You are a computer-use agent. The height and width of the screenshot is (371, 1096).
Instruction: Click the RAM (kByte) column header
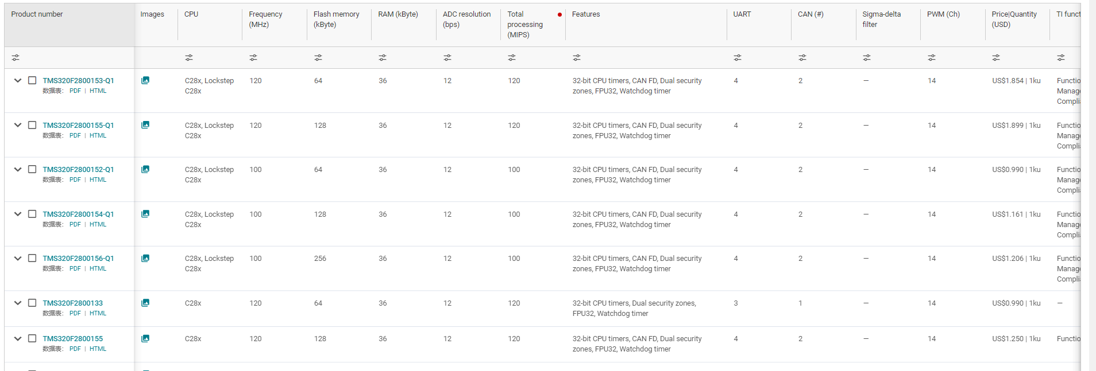(x=398, y=14)
